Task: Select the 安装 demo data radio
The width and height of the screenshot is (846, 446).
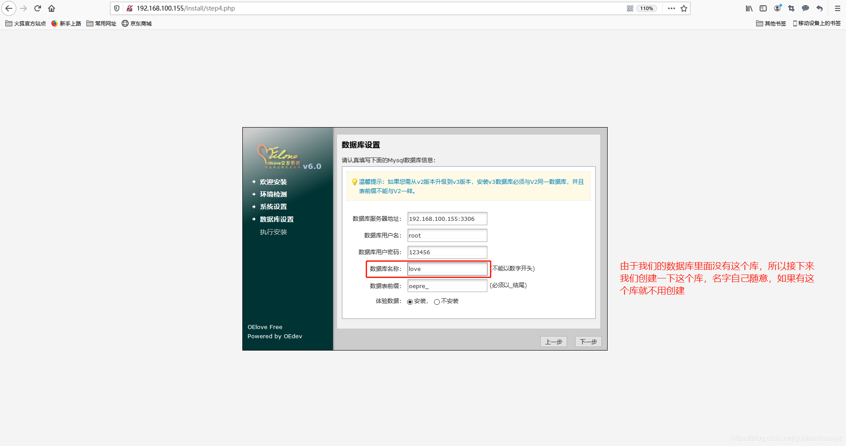Action: tap(410, 302)
